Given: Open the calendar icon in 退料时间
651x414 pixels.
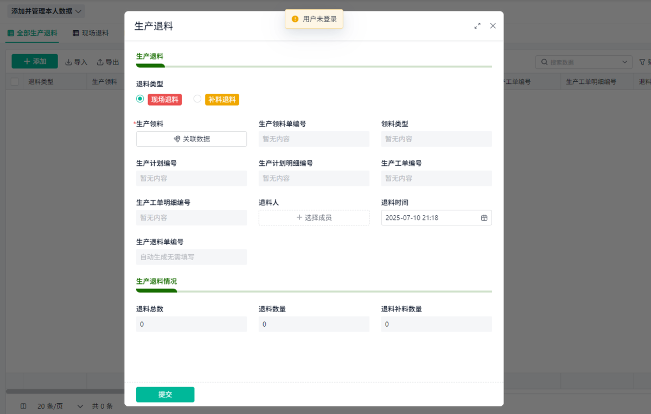Looking at the screenshot, I should (484, 218).
